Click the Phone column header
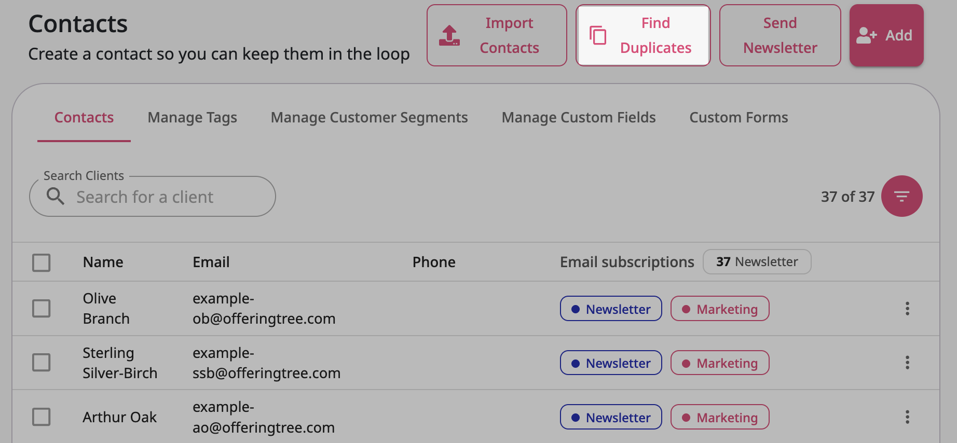This screenshot has height=443, width=957. click(434, 262)
